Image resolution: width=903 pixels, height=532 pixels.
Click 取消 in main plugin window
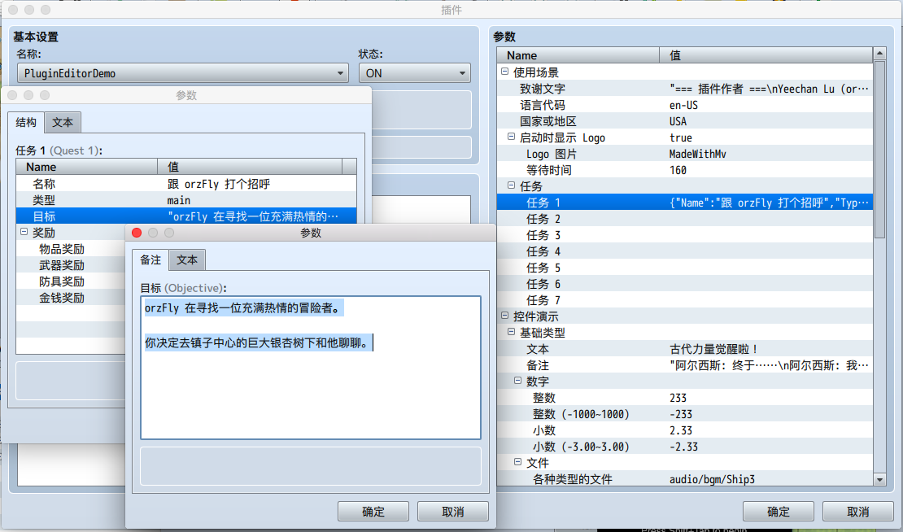click(x=857, y=512)
